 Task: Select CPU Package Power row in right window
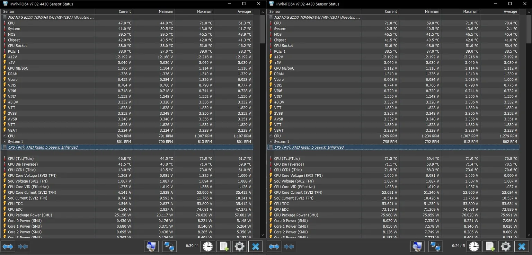click(x=393, y=215)
